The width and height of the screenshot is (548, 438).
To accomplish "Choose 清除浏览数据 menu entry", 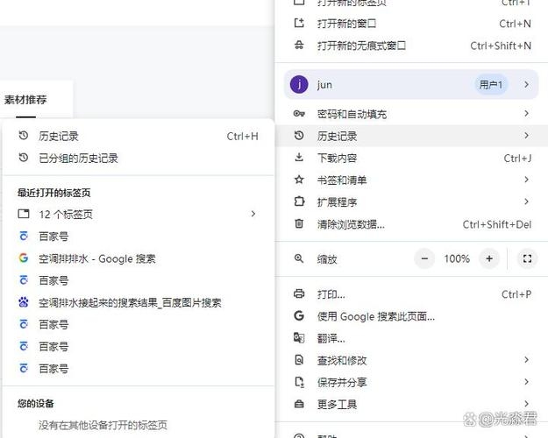I will click(412, 224).
